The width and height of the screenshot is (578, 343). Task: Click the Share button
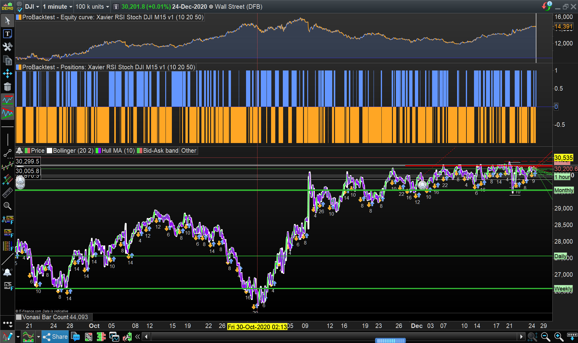(55, 337)
